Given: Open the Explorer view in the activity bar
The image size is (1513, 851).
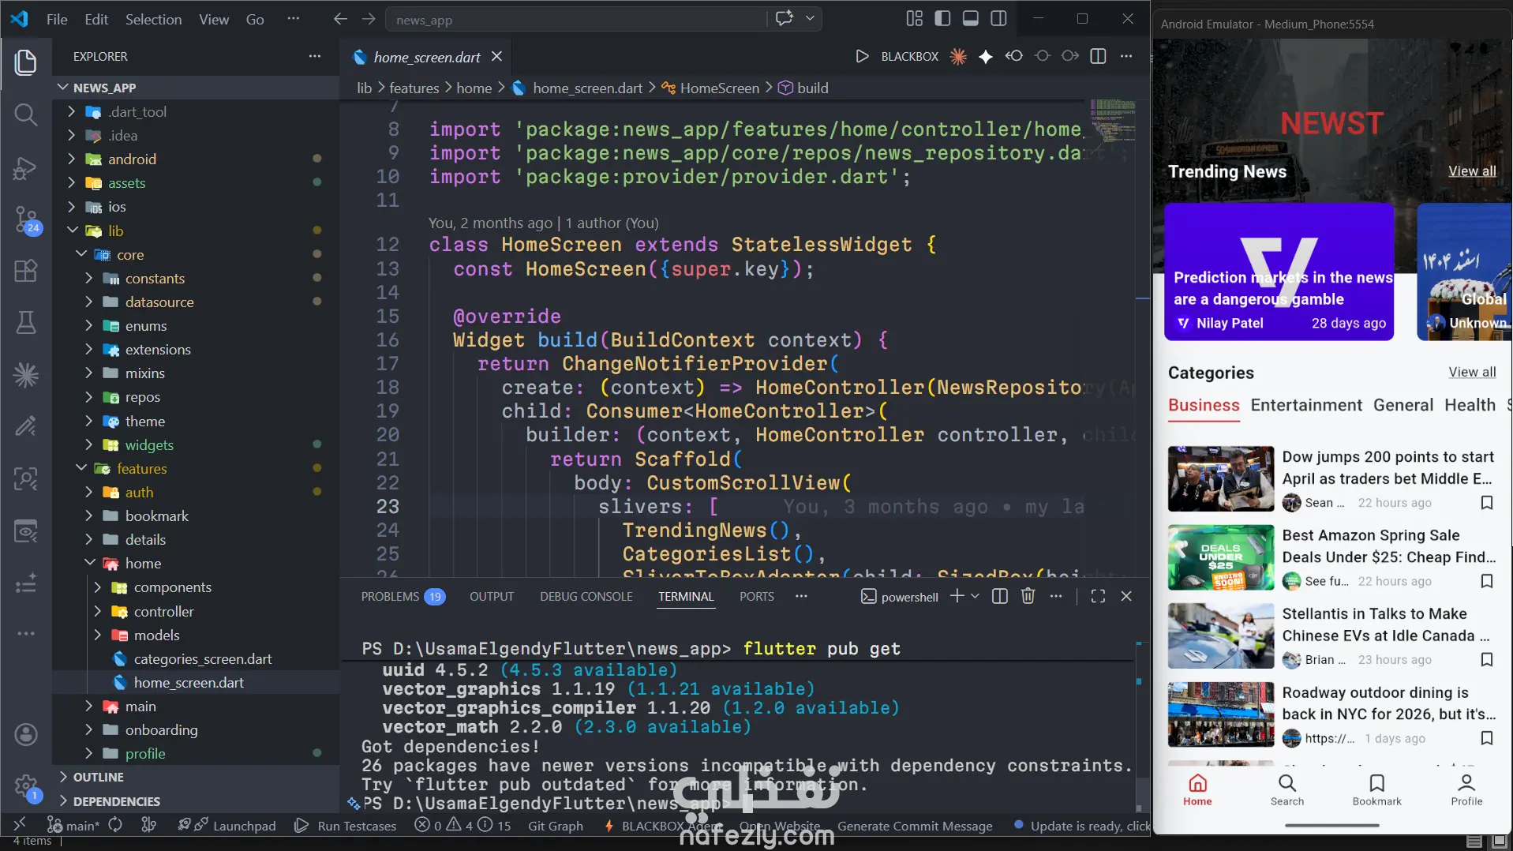Looking at the screenshot, I should pyautogui.click(x=25, y=62).
